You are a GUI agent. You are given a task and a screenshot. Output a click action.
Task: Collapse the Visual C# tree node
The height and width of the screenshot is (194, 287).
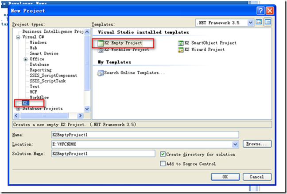[18, 37]
